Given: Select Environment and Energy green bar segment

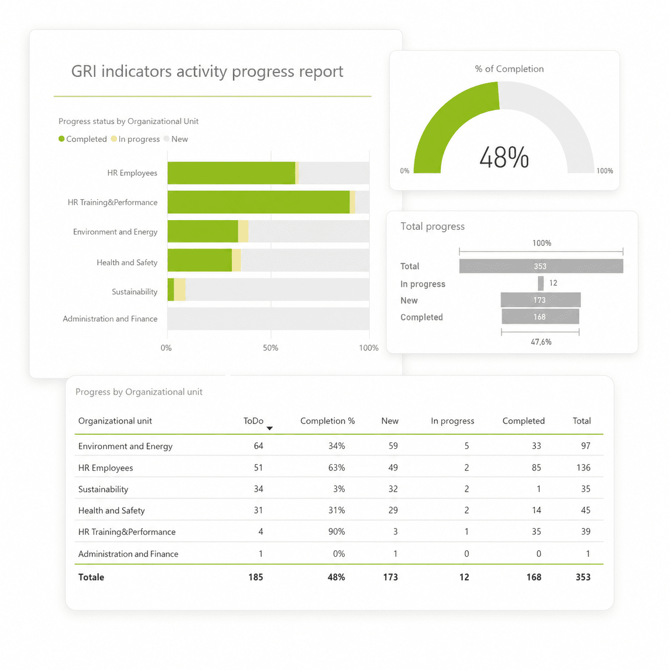Looking at the screenshot, I should pyautogui.click(x=203, y=231).
